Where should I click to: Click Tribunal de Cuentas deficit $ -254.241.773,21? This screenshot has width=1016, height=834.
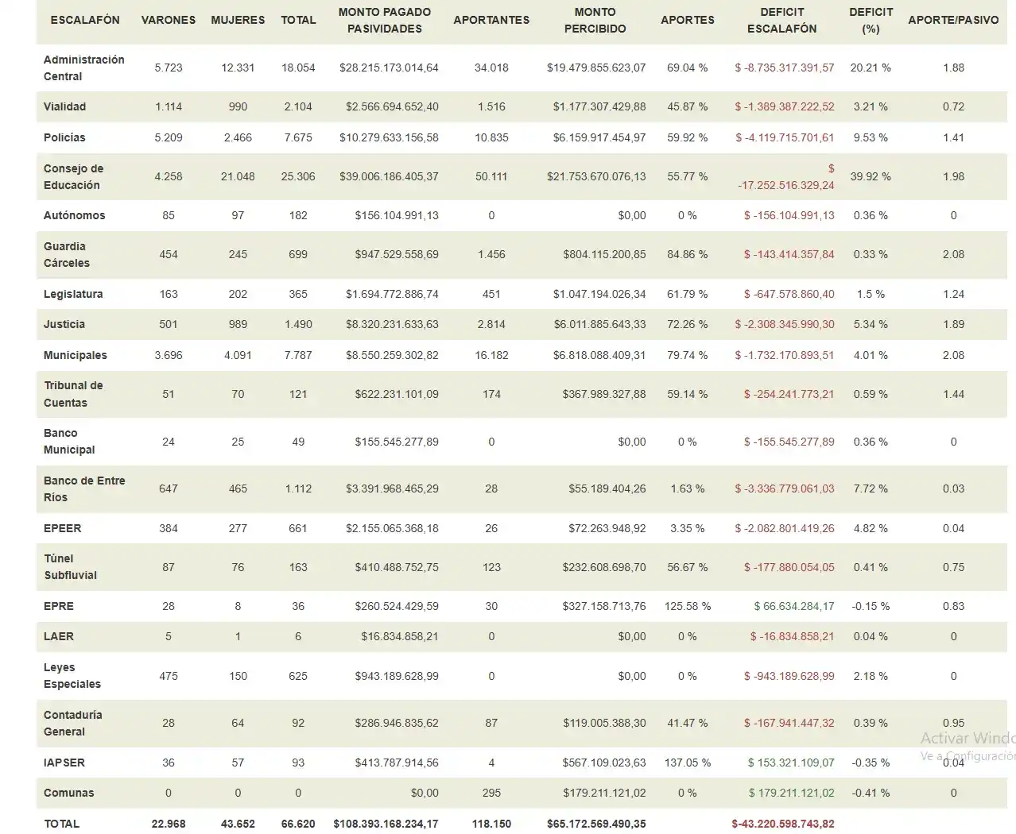coord(789,394)
